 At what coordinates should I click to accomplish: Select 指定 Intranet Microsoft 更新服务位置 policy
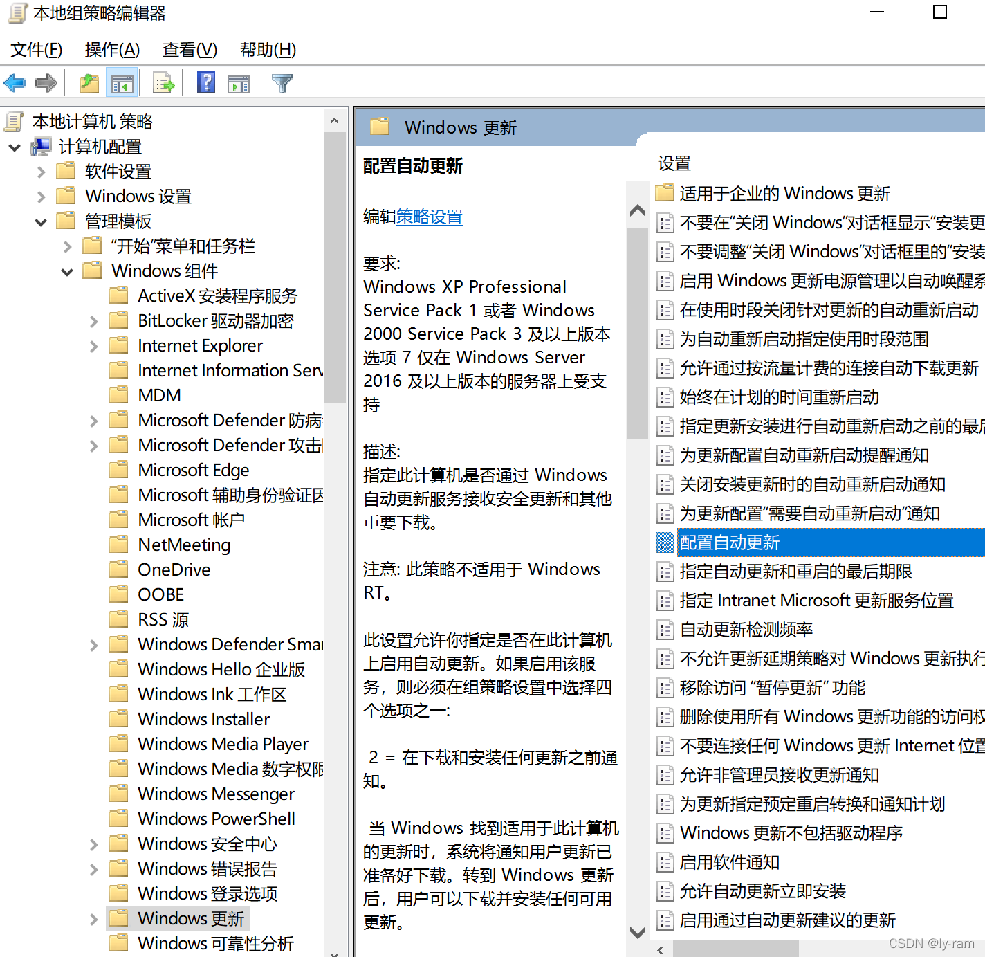coord(817,601)
